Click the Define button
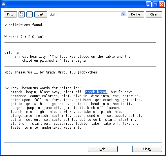This screenshot has height=156, width=166. [x=136, y=14]
